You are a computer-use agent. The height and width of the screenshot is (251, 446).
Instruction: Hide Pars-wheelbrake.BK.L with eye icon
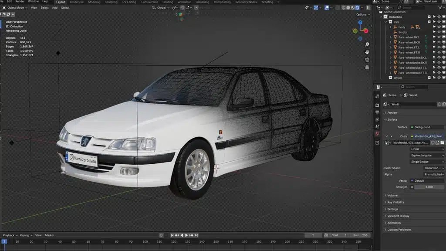click(439, 58)
